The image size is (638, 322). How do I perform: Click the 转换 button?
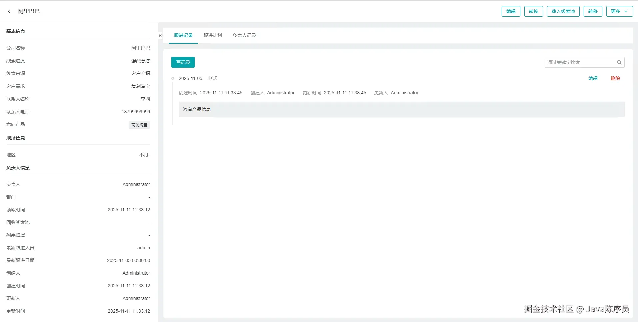coord(533,11)
